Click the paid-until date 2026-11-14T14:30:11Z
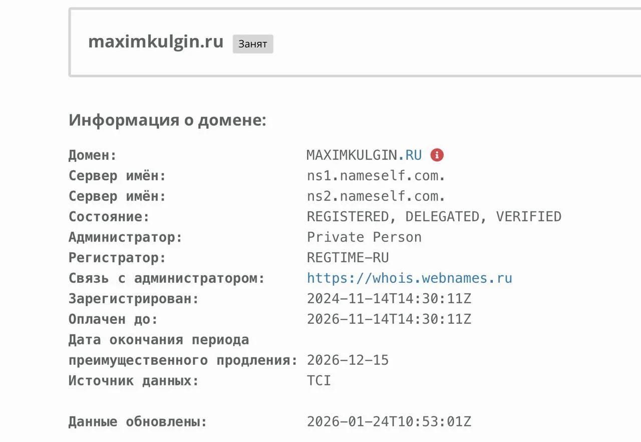The width and height of the screenshot is (641, 442). click(389, 319)
